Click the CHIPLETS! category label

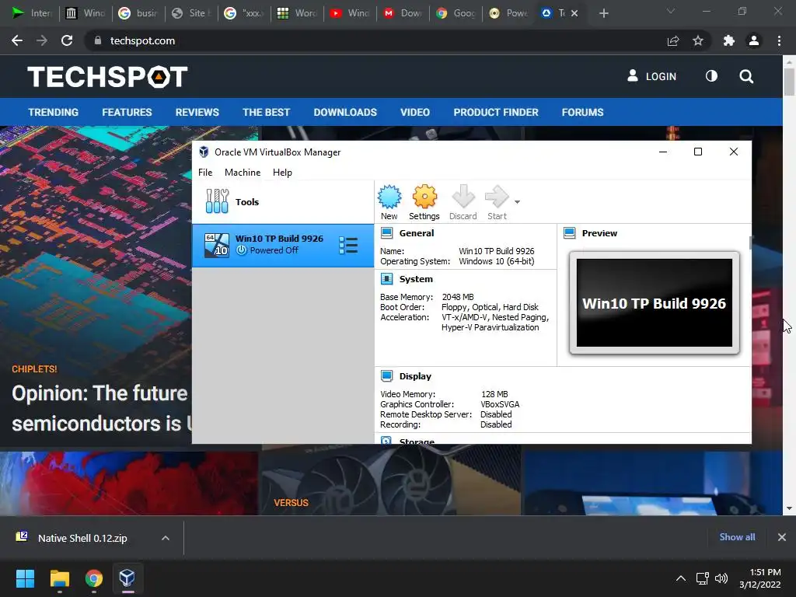click(x=34, y=369)
